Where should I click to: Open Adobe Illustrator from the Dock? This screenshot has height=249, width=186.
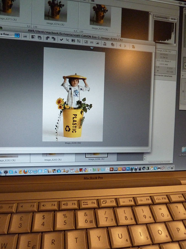120,169
